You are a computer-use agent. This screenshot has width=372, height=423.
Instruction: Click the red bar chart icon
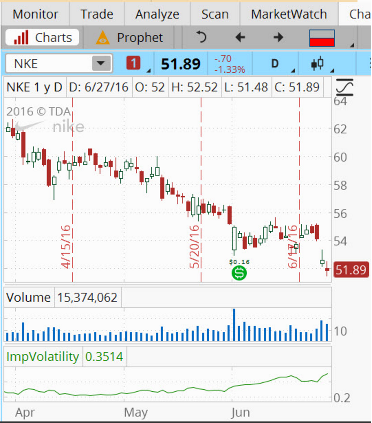21,38
